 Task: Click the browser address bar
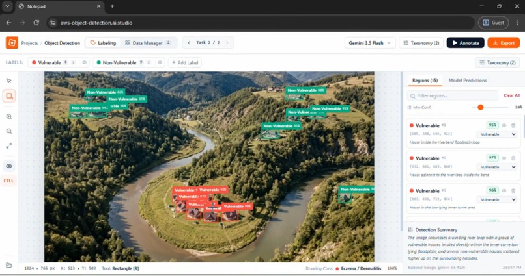261,23
